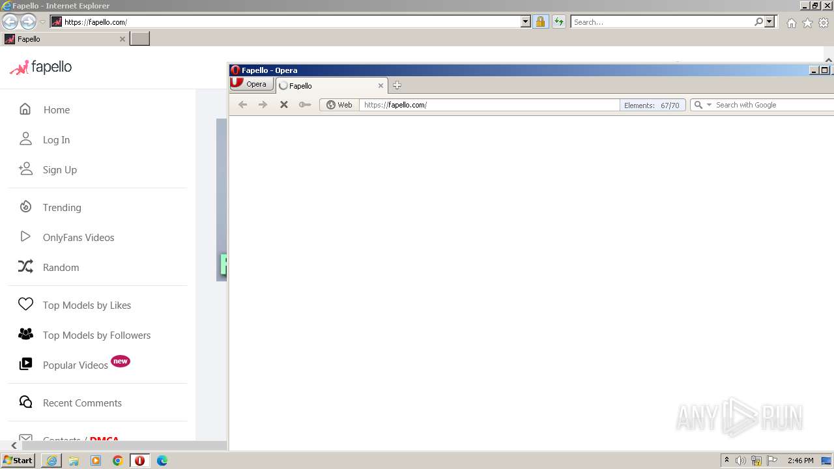Open the file explorer taskbar icon
The image size is (834, 469).
[74, 461]
